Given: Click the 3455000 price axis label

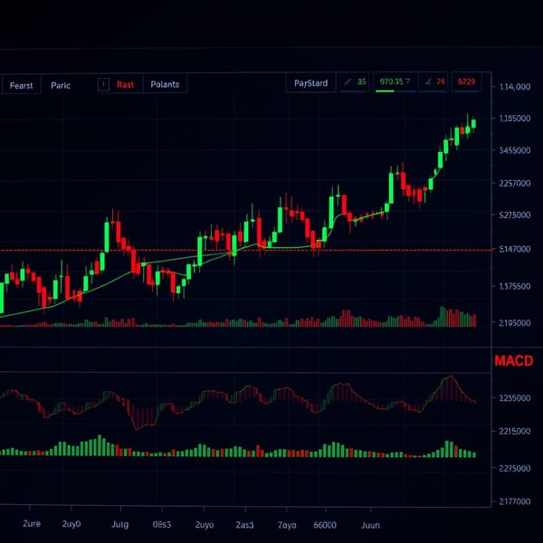Looking at the screenshot, I should (515, 150).
